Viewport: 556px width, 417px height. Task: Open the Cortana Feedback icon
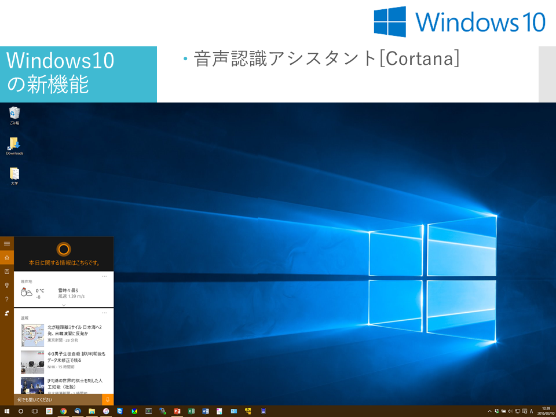click(7, 313)
